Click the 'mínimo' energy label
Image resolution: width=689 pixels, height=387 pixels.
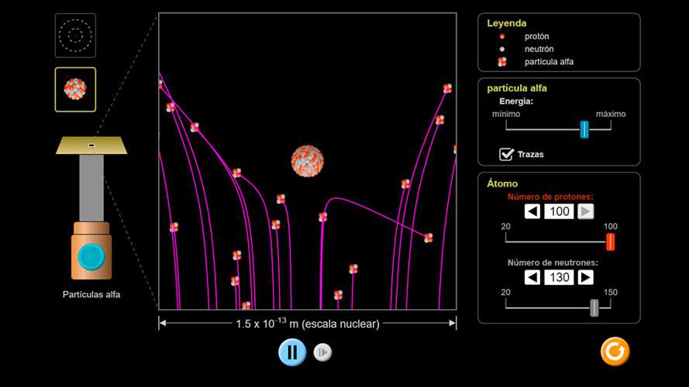tap(506, 114)
